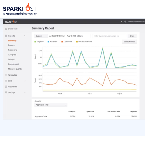Click the Share button
Image resolution: width=145 pixels, height=145 pixels.
tap(132, 36)
